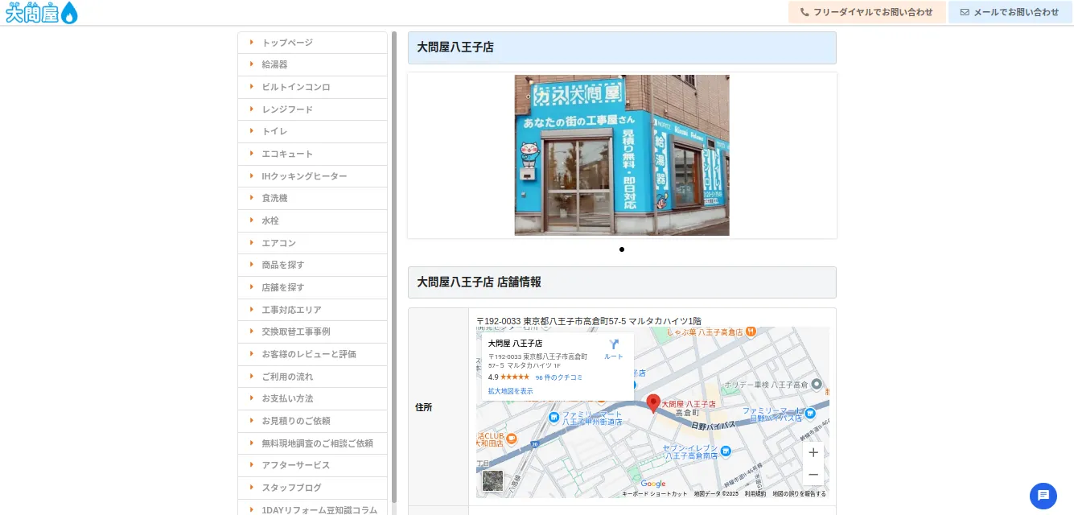Open お支払い方法 in the sidebar
Image resolution: width=1074 pixels, height=515 pixels.
(312, 398)
